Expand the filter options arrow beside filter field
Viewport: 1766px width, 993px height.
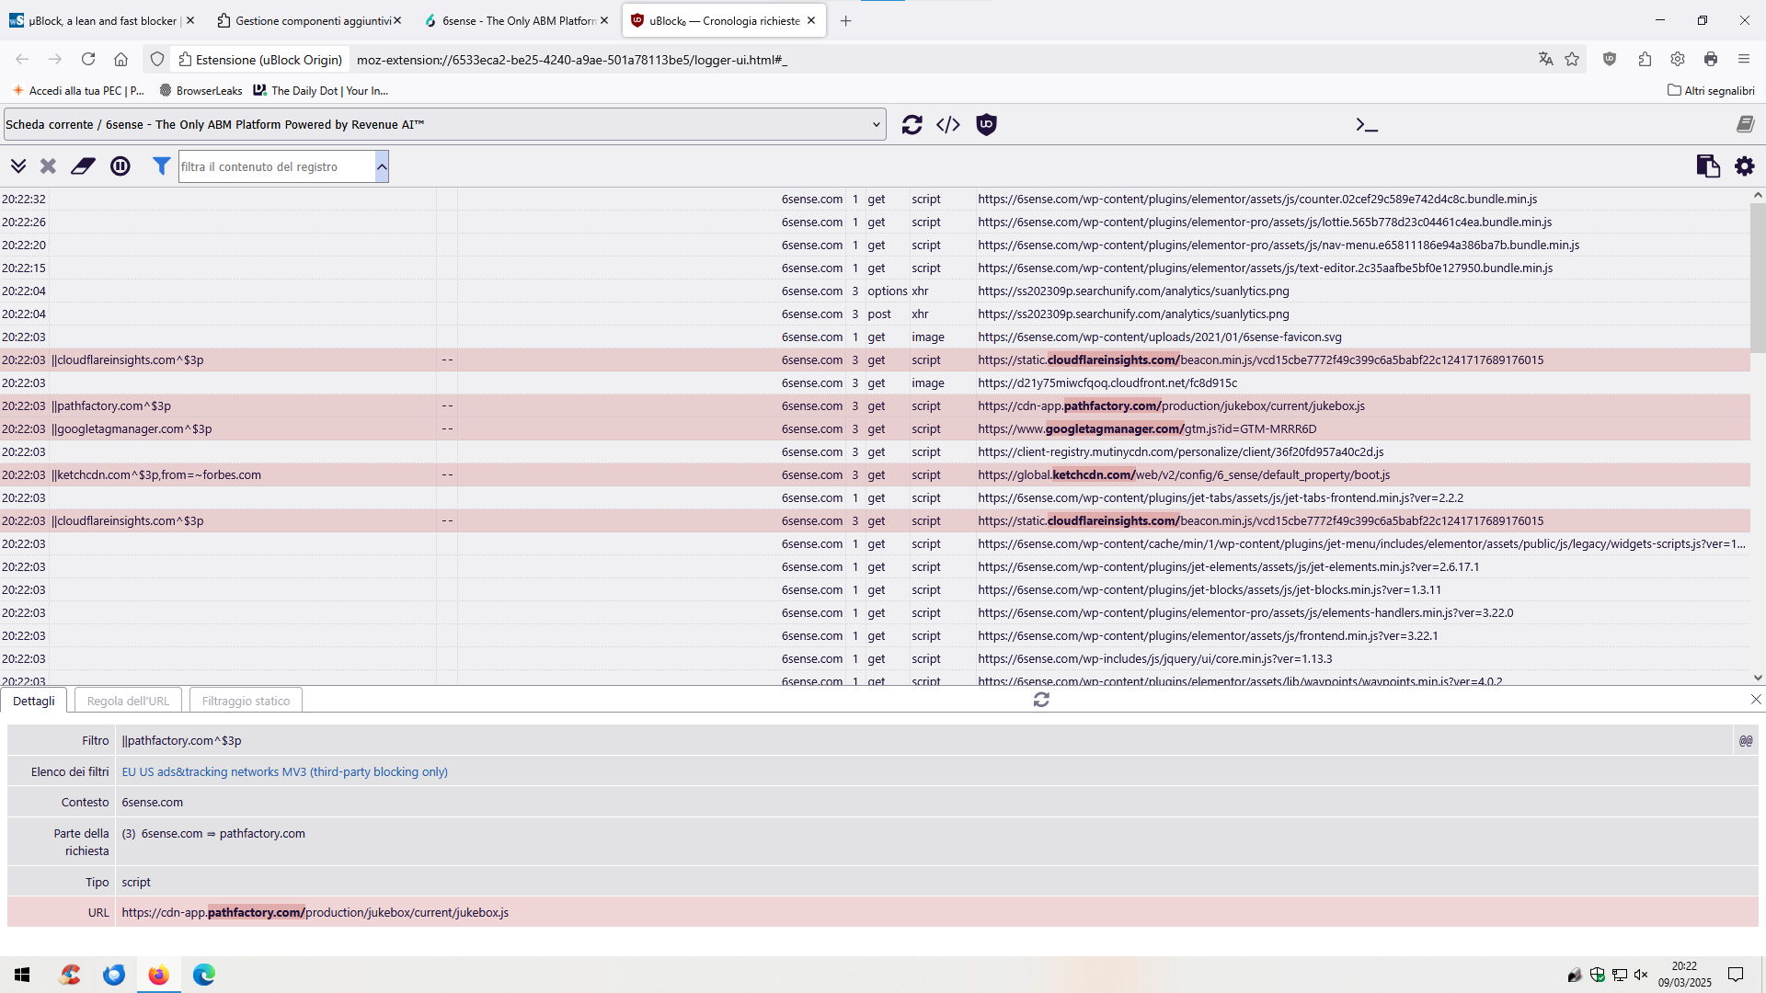coord(382,166)
